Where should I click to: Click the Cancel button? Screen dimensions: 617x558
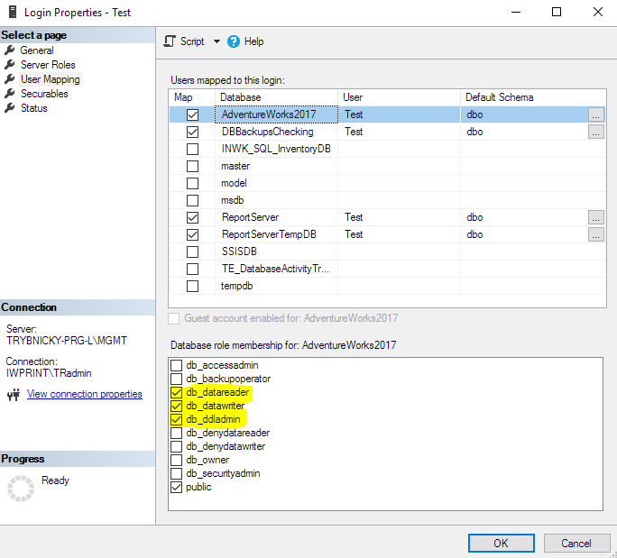[x=576, y=543]
